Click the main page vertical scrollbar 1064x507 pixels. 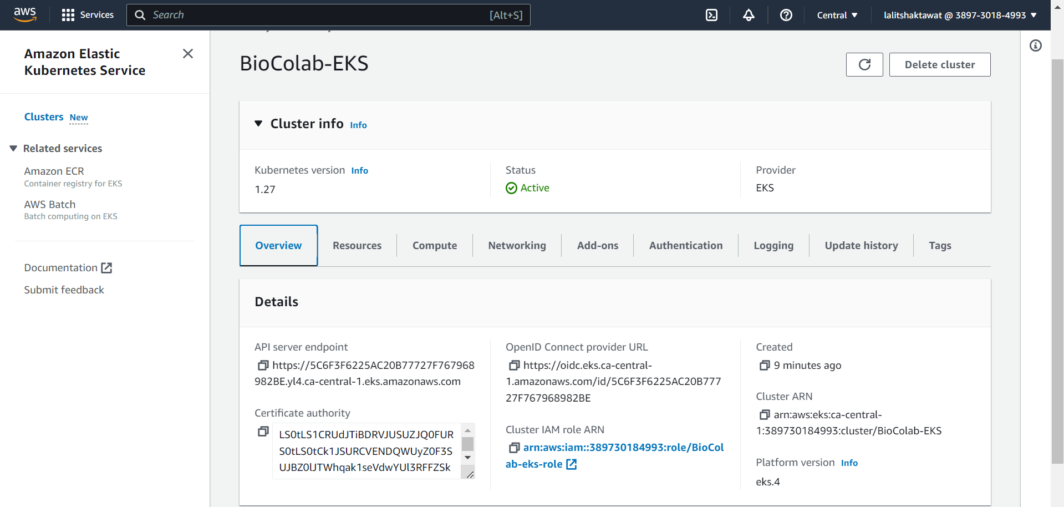pos(1057,261)
